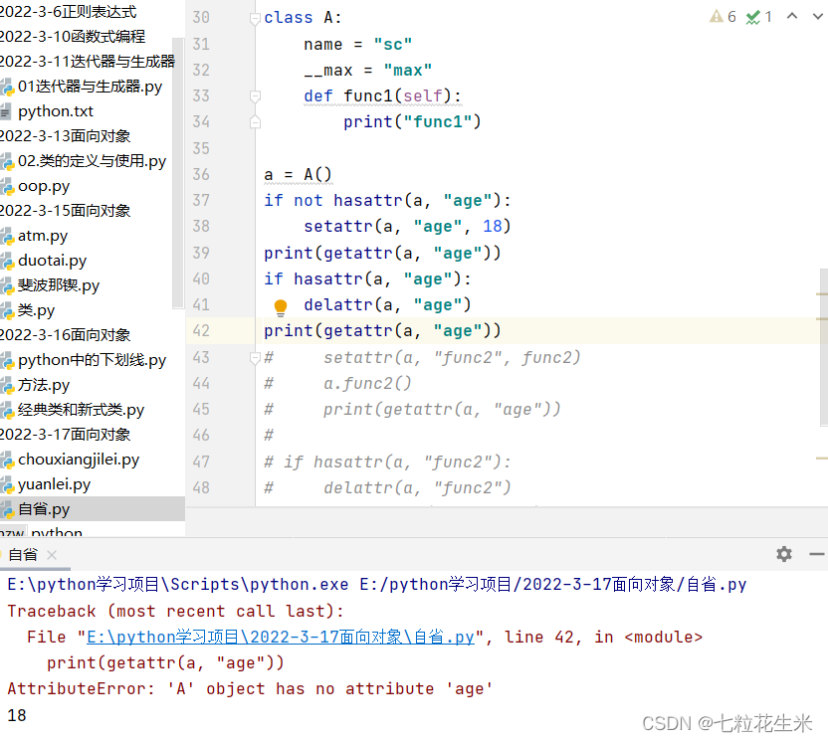Open the console settings gear icon

782,555
